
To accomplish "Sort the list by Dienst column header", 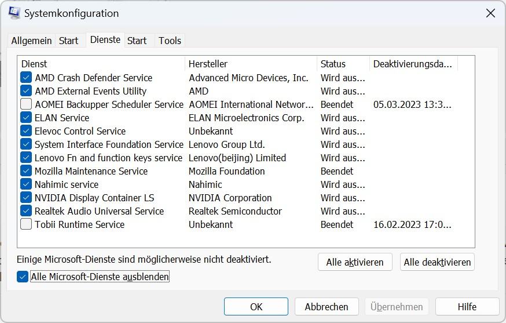I will (x=102, y=64).
